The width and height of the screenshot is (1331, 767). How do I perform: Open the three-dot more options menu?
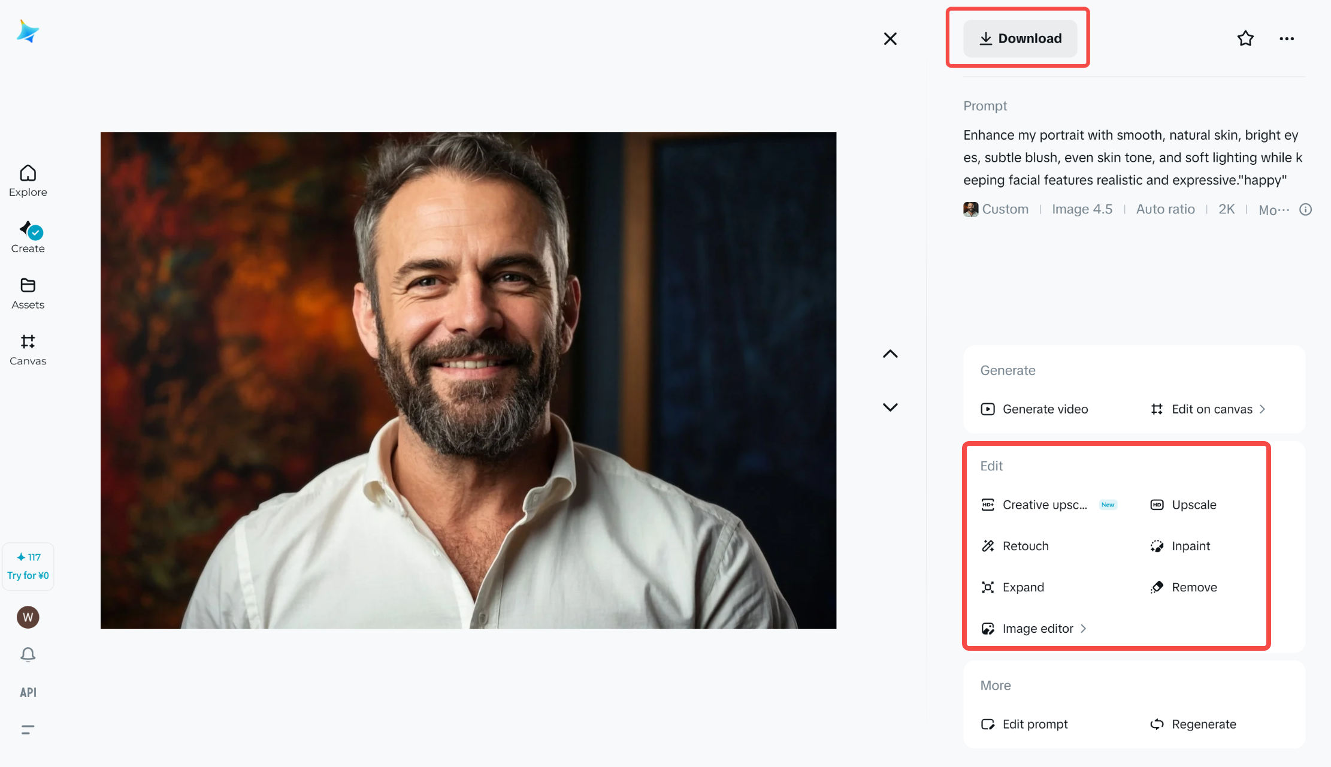coord(1287,38)
